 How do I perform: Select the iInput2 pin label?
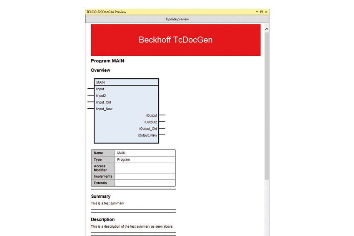[101, 96]
